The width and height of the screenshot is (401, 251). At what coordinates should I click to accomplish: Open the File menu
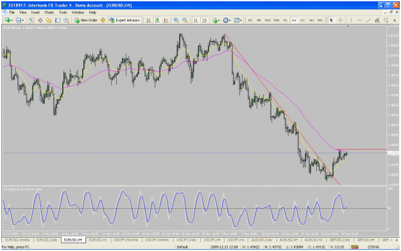point(12,12)
